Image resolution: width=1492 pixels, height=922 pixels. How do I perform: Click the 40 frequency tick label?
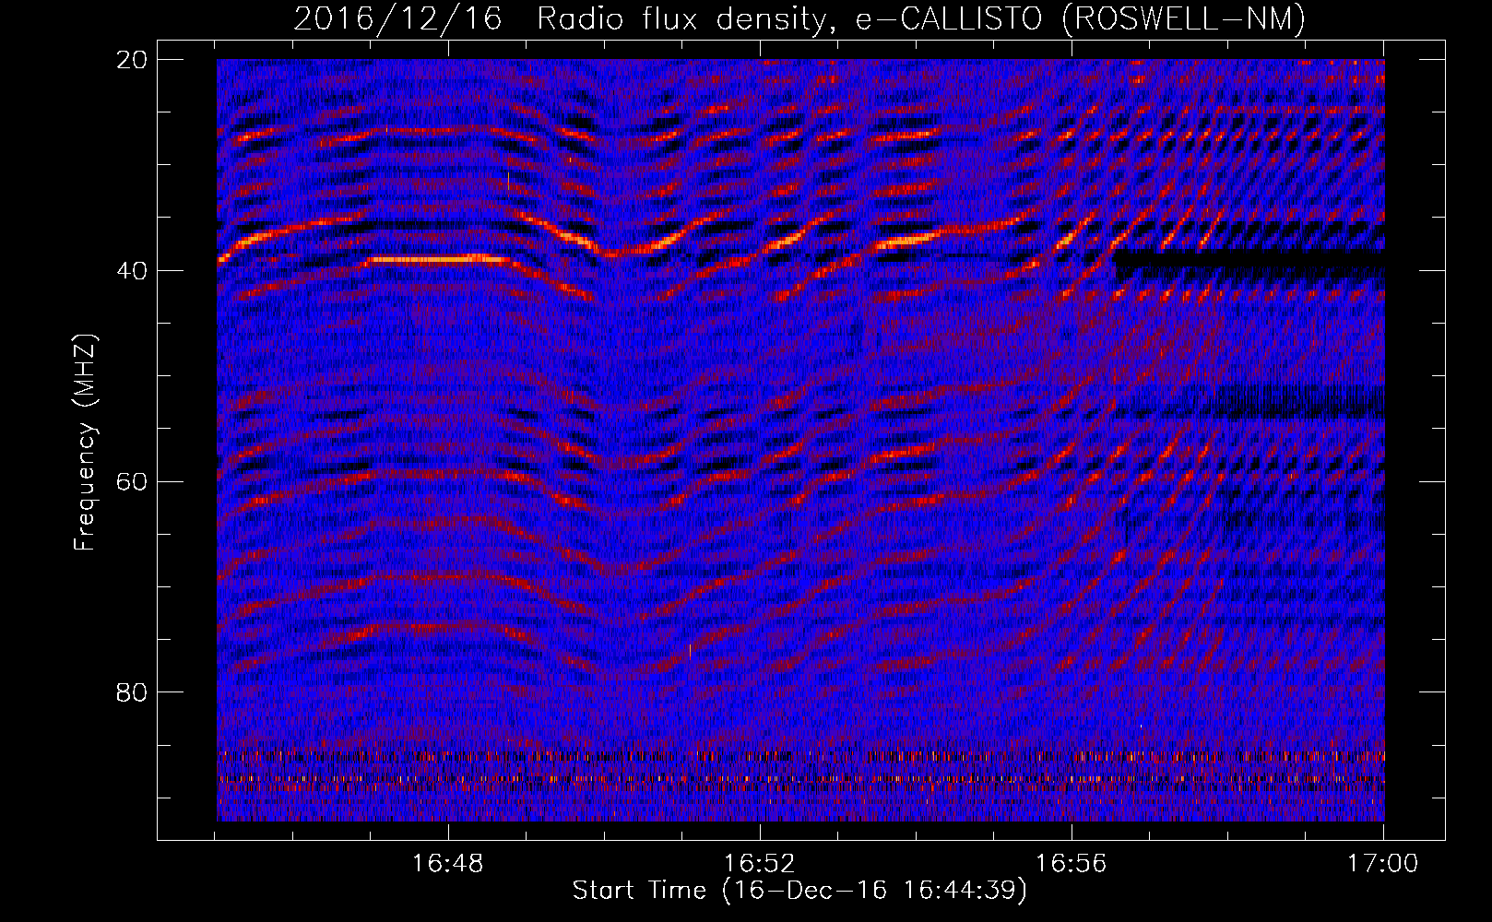pyautogui.click(x=133, y=271)
